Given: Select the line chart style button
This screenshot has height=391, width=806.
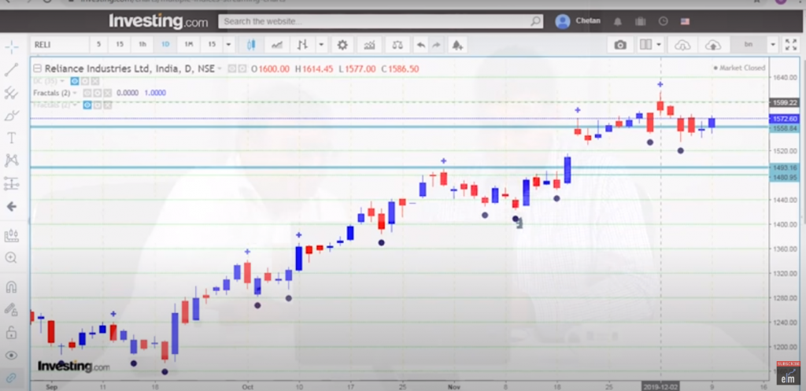Looking at the screenshot, I should (277, 45).
